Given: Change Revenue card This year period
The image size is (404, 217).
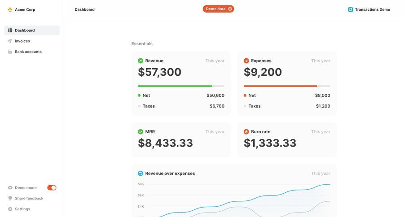Looking at the screenshot, I should click(215, 61).
